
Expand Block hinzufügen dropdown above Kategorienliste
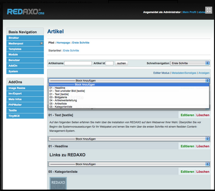(x=129, y=164)
